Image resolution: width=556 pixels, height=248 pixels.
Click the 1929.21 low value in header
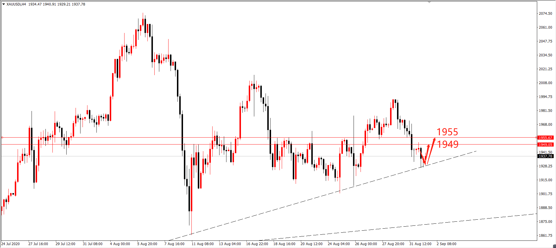click(64, 4)
